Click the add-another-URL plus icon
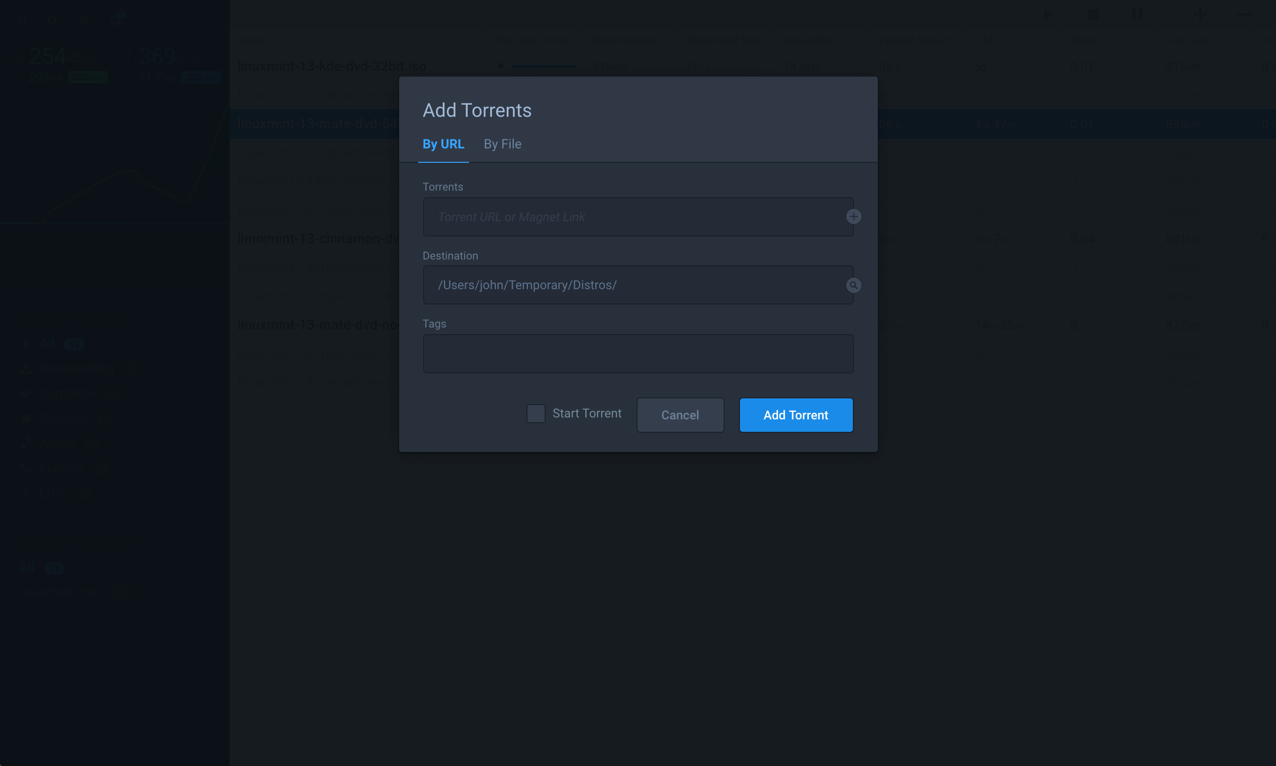Screen dimensions: 1276x766 tap(853, 216)
